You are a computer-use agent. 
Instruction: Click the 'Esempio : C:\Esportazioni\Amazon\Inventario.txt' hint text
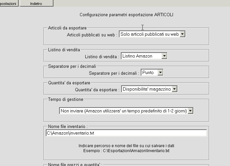(x=126, y=151)
